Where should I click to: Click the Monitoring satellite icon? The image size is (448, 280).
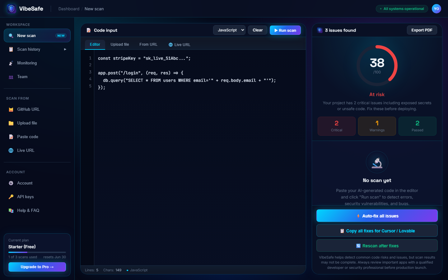(11, 63)
